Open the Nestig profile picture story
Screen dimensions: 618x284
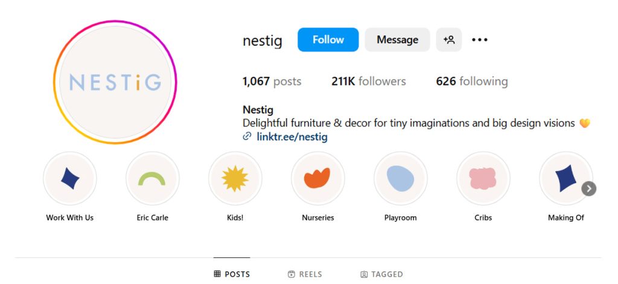pos(115,82)
